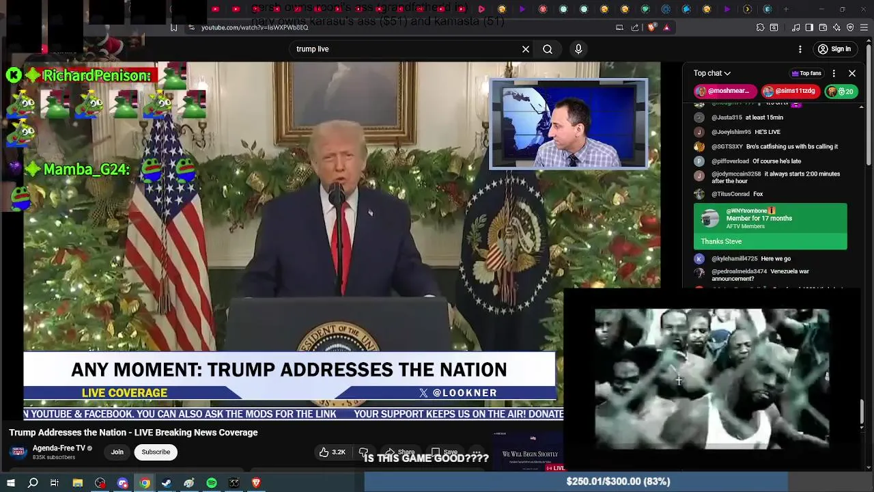Image resolution: width=874 pixels, height=492 pixels.
Task: Click username @kylehamill4725 in chat
Action: point(734,259)
